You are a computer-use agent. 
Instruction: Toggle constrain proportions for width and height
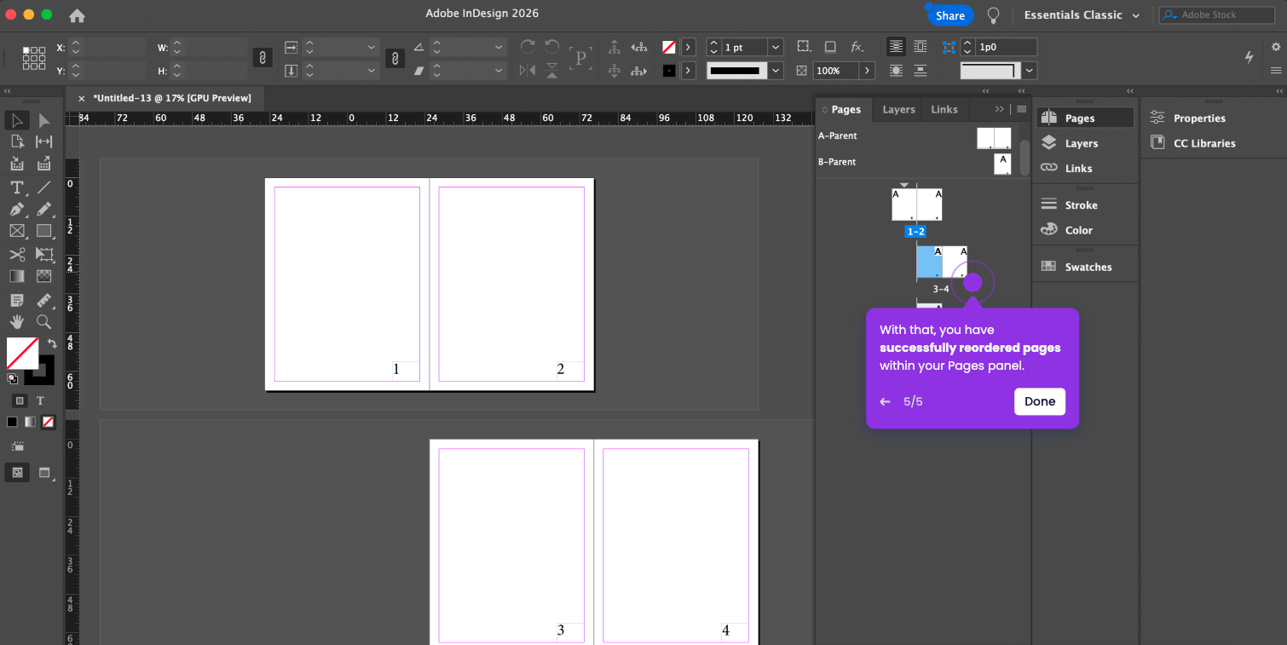click(x=263, y=58)
